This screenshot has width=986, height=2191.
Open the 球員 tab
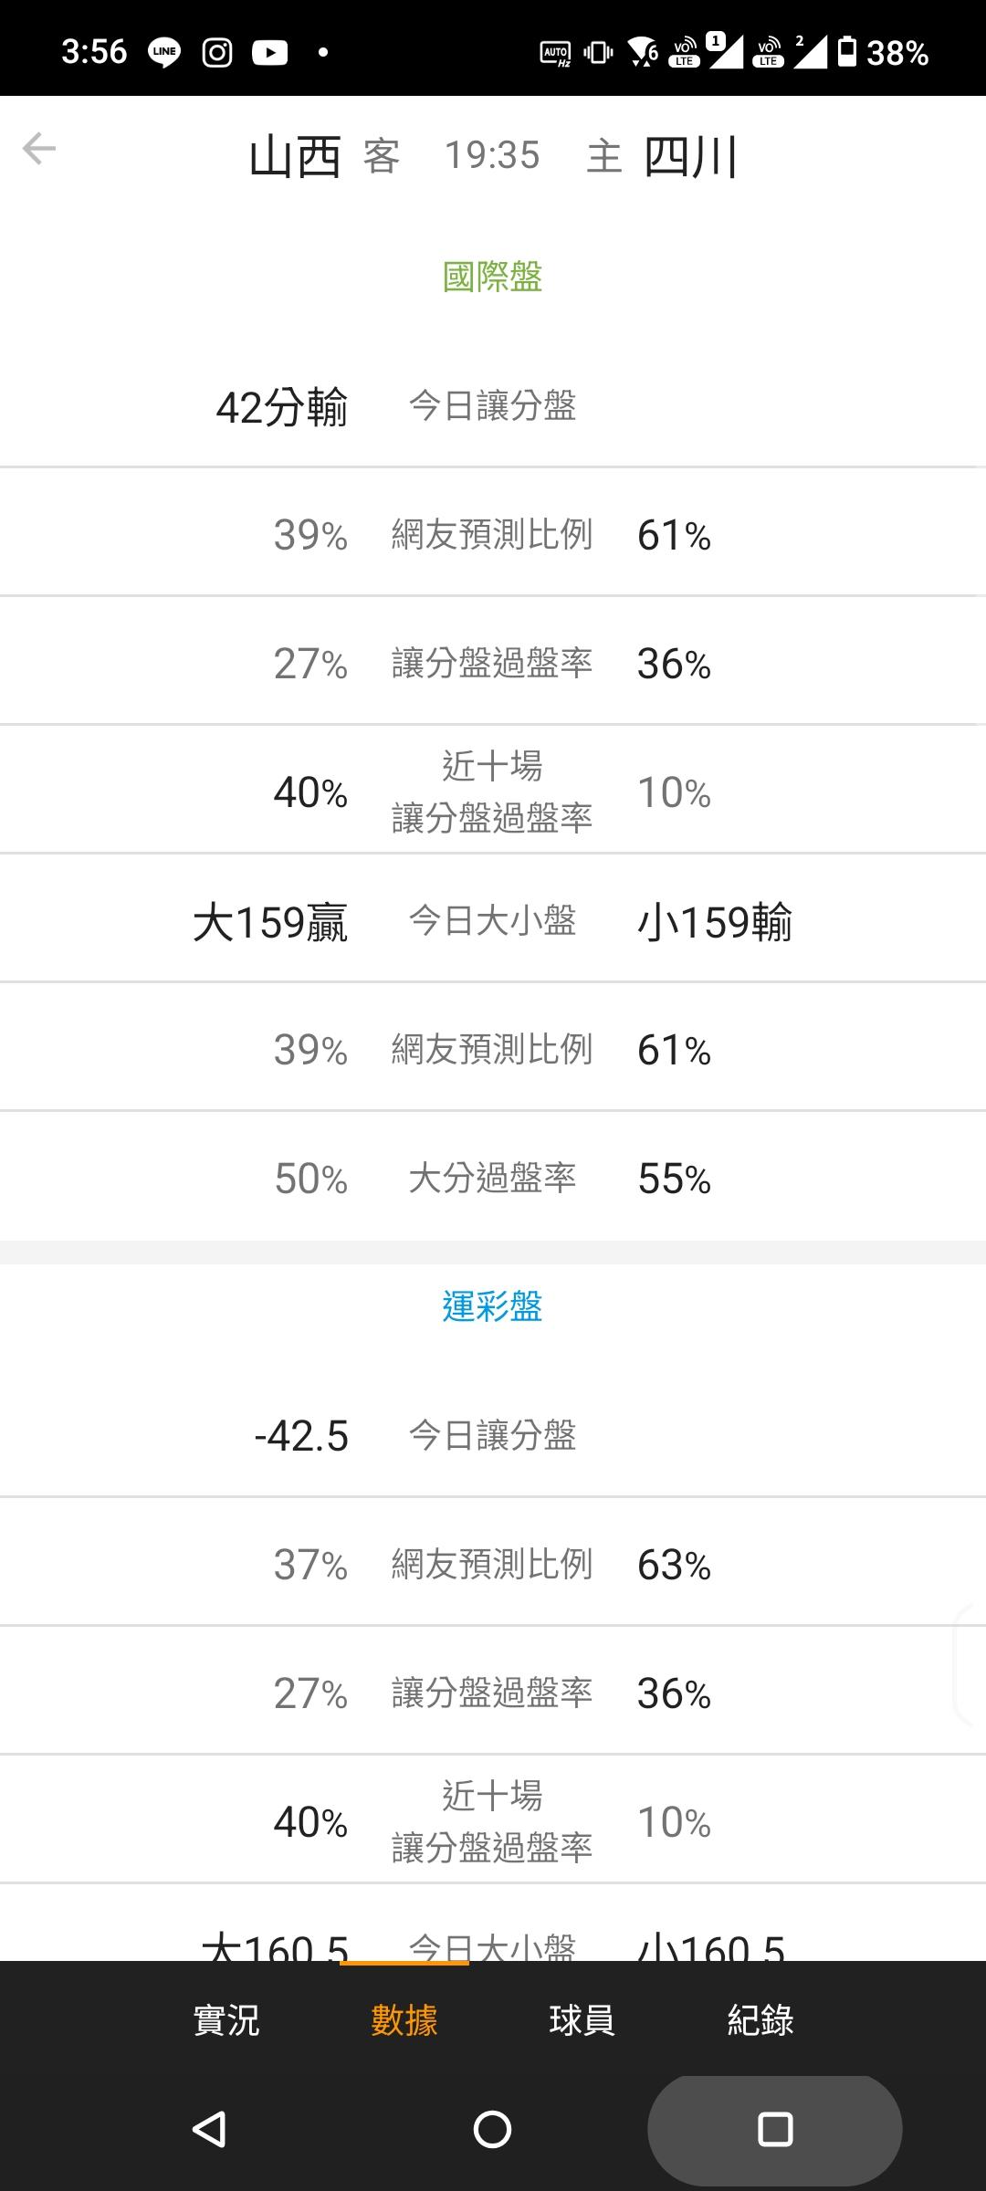coord(582,2019)
